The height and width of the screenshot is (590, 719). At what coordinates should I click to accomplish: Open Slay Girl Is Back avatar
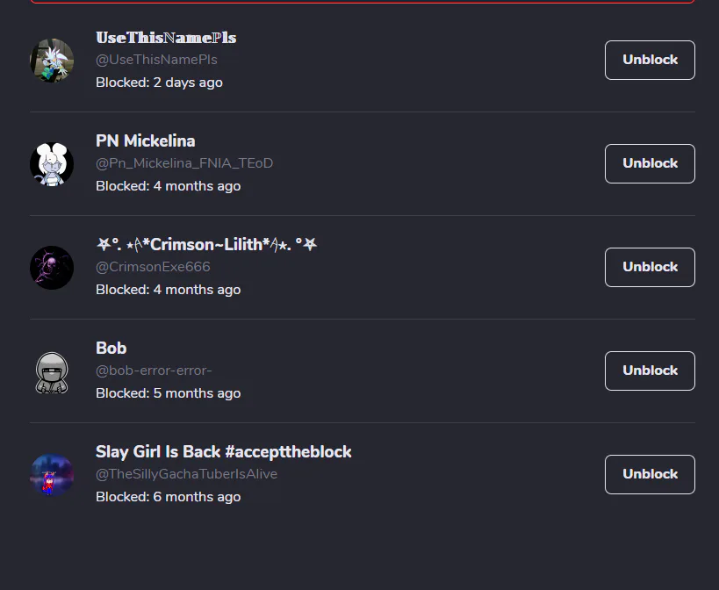[52, 475]
